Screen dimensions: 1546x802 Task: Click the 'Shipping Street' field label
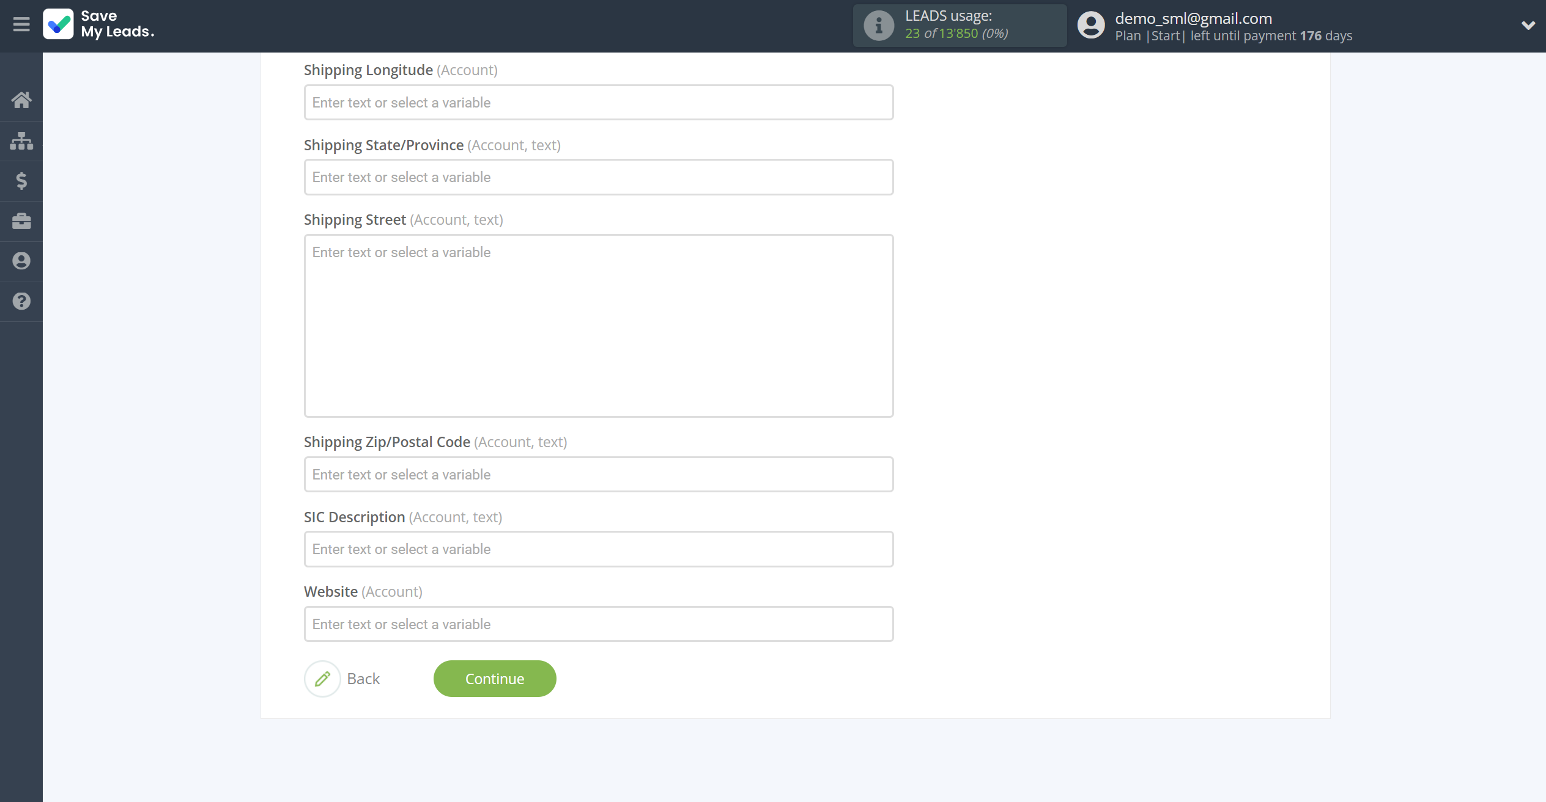point(355,220)
